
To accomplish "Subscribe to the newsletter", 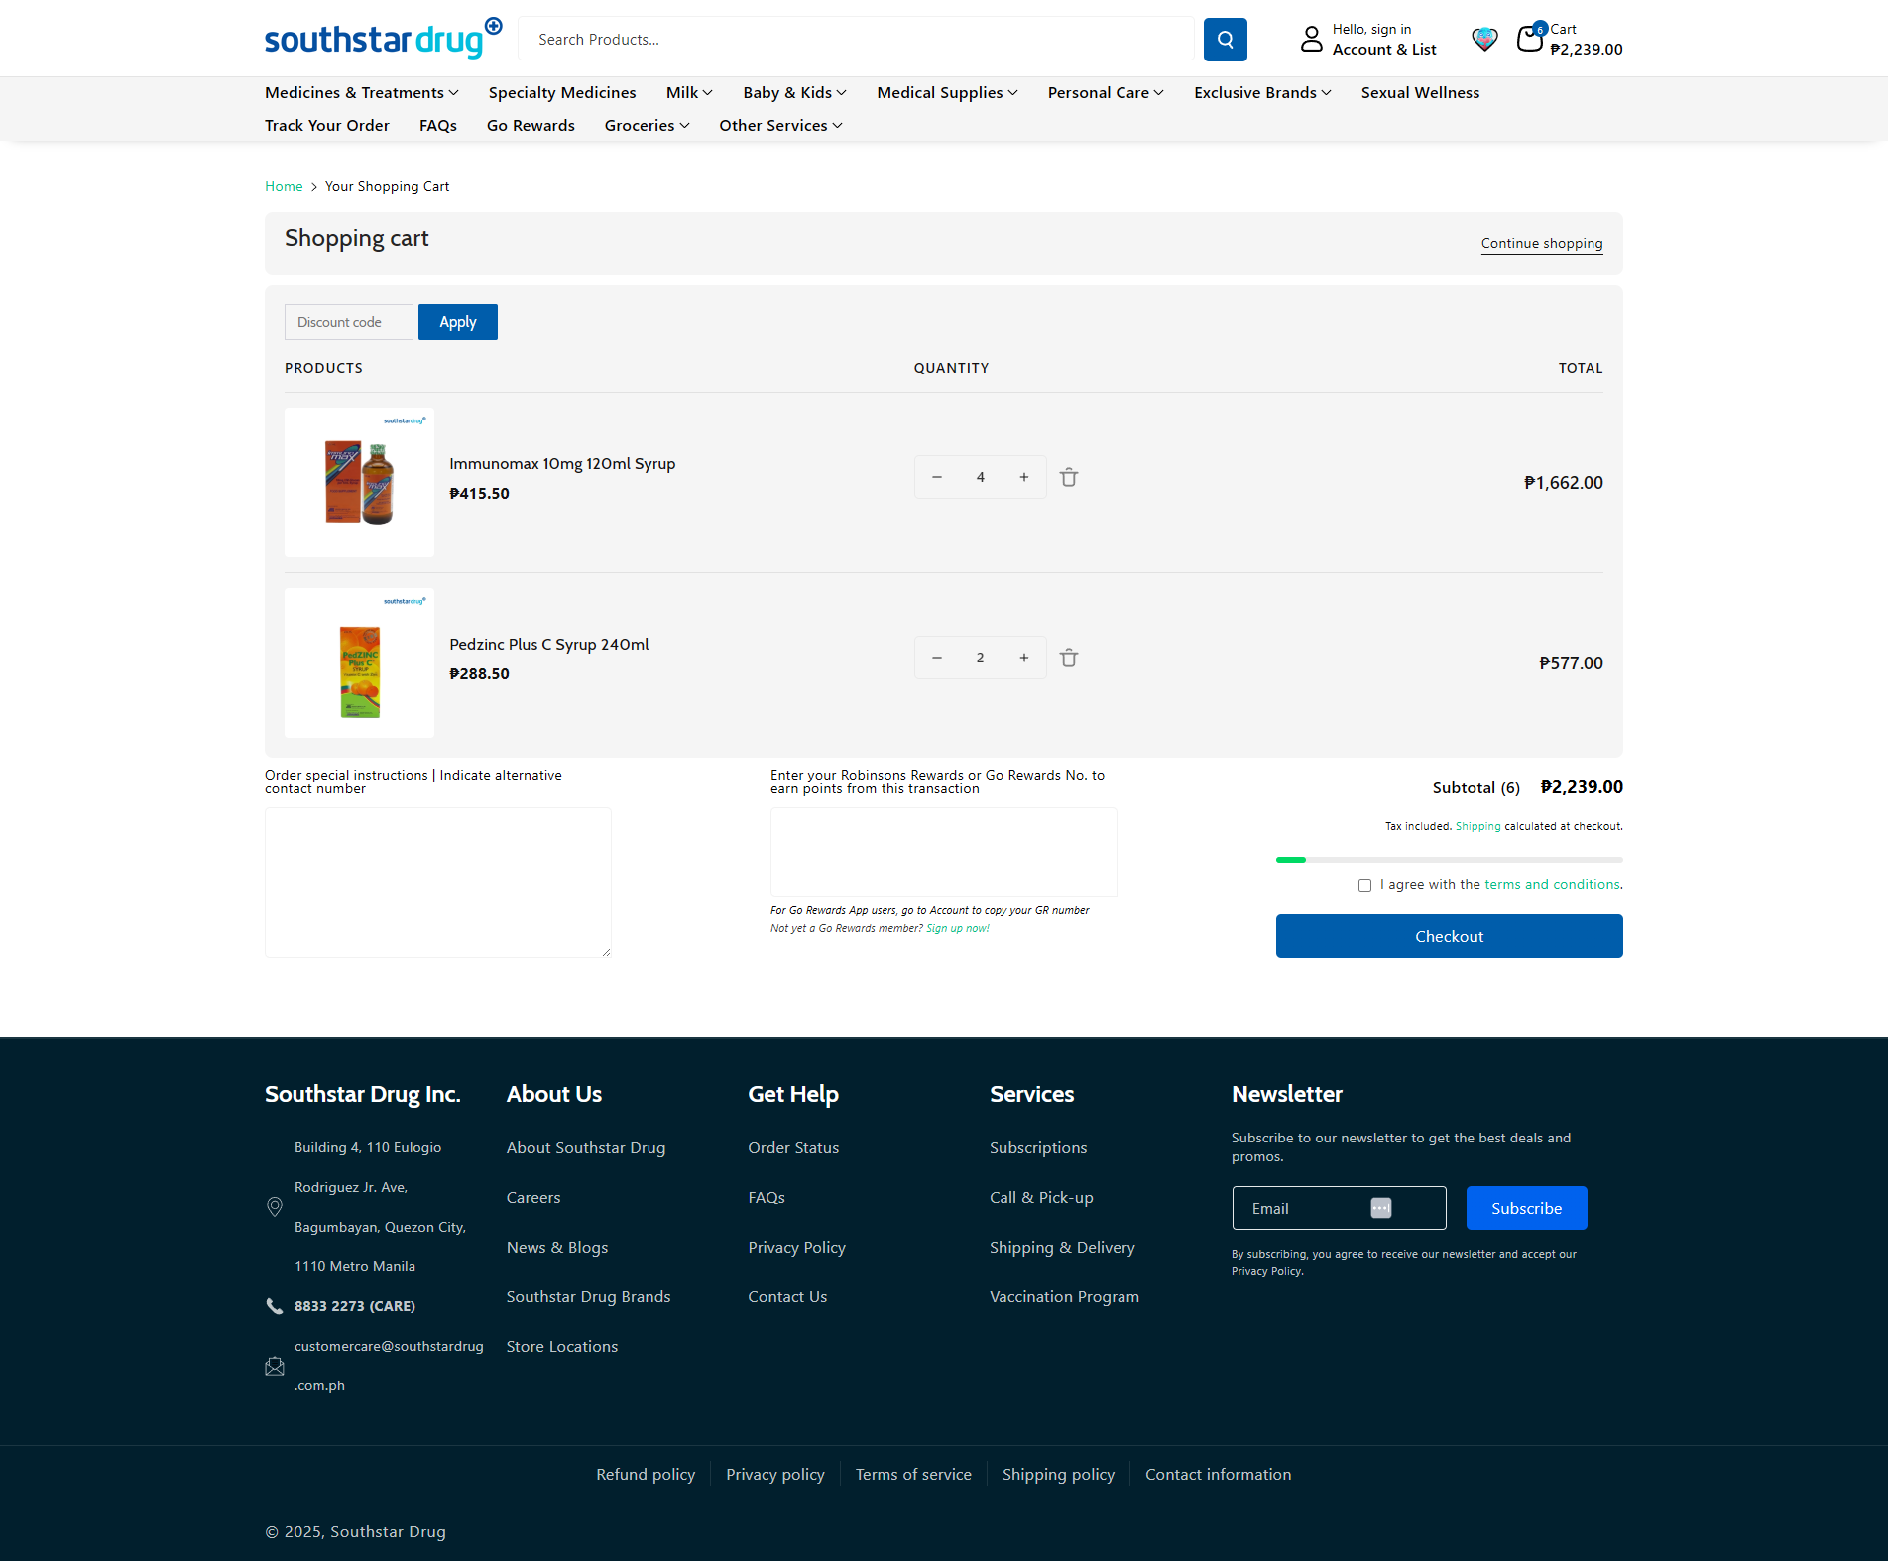I will tap(1527, 1208).
